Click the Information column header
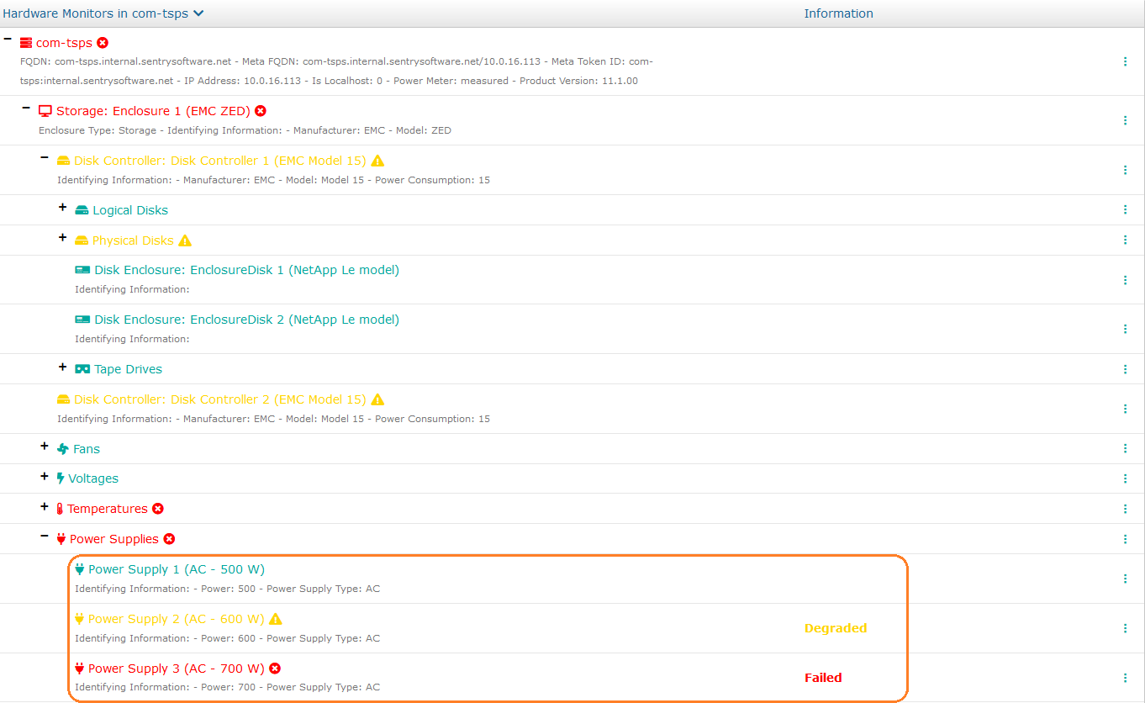This screenshot has height=703, width=1145. pyautogui.click(x=838, y=13)
